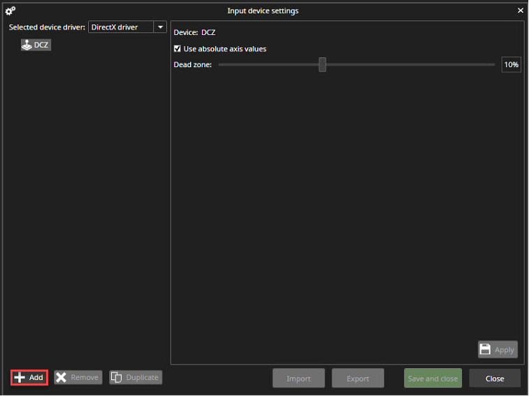Click the Dead zone slider handle

322,65
